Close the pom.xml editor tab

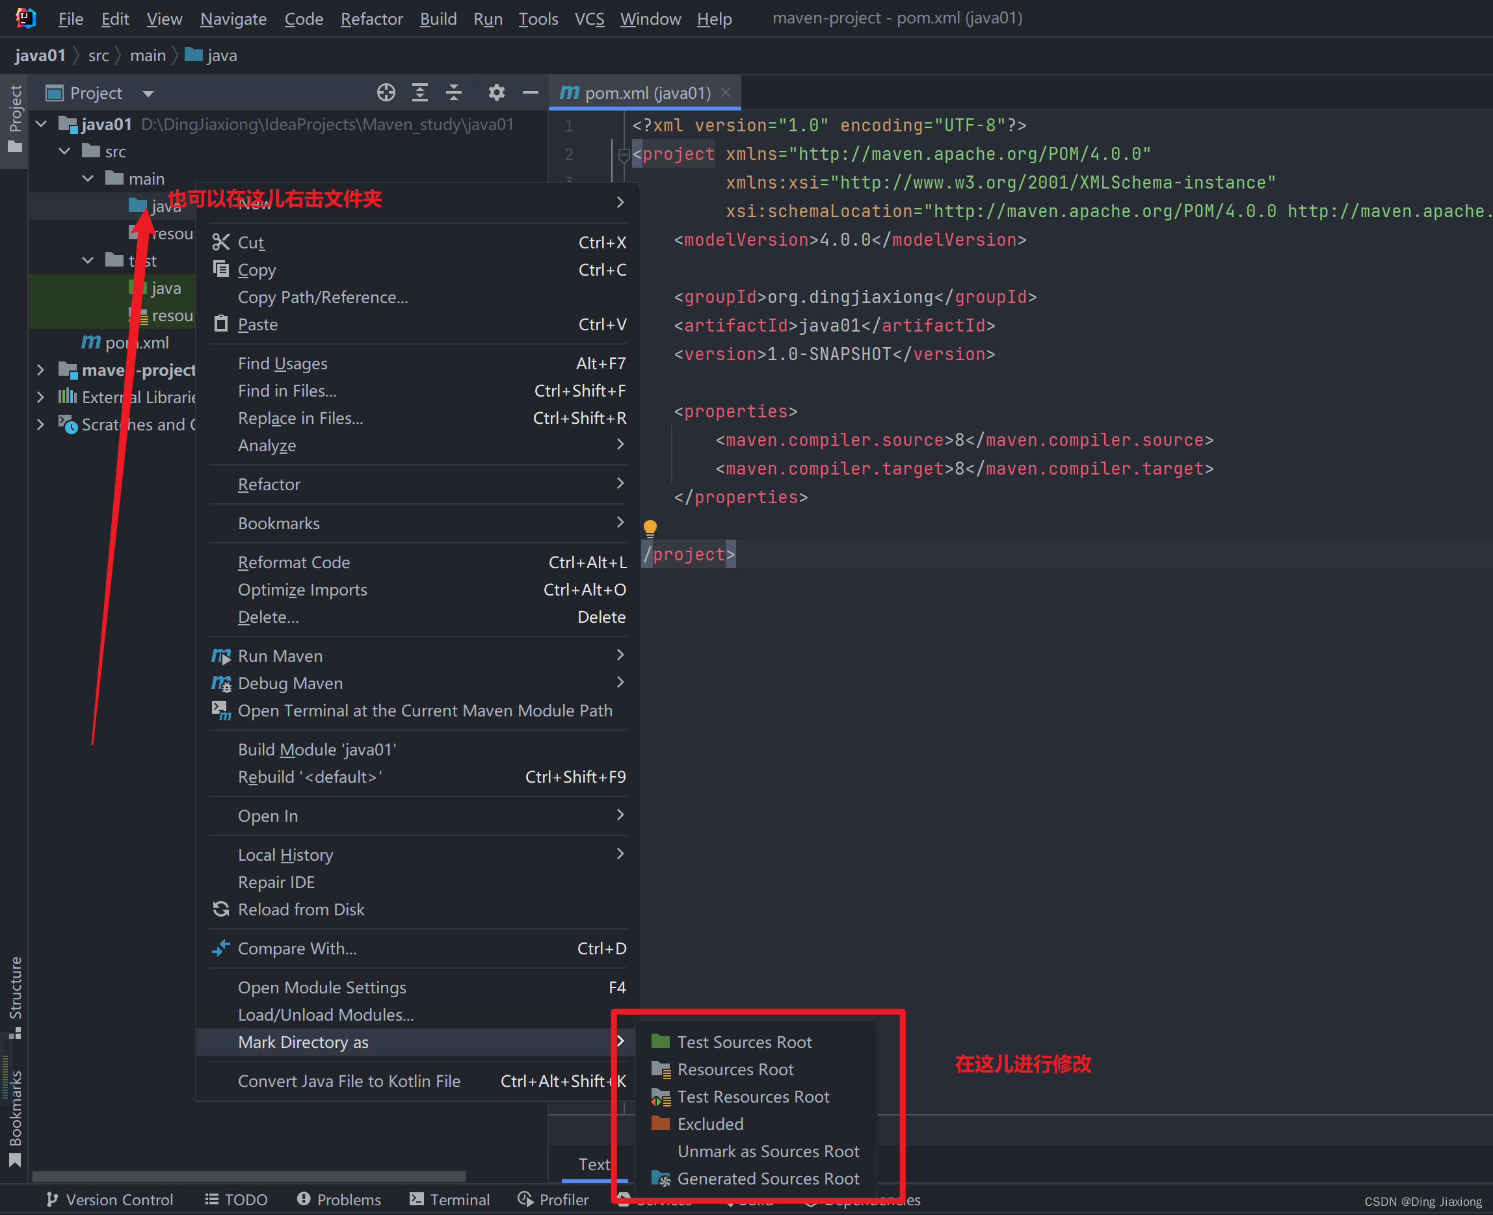[x=726, y=92]
